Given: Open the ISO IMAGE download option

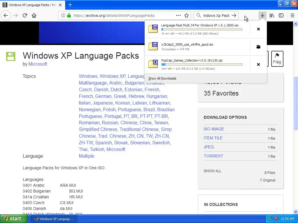Looking at the screenshot, I should [214, 129].
